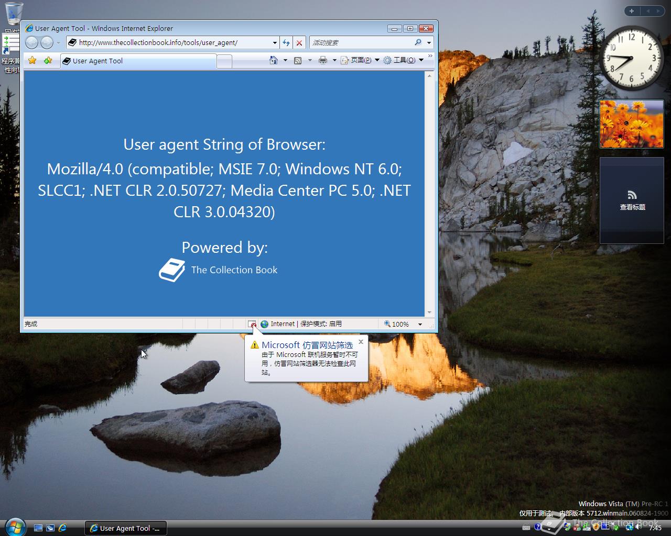Click Switch between windows quick launch icon
Screen dimensions: 671x536
[50, 528]
